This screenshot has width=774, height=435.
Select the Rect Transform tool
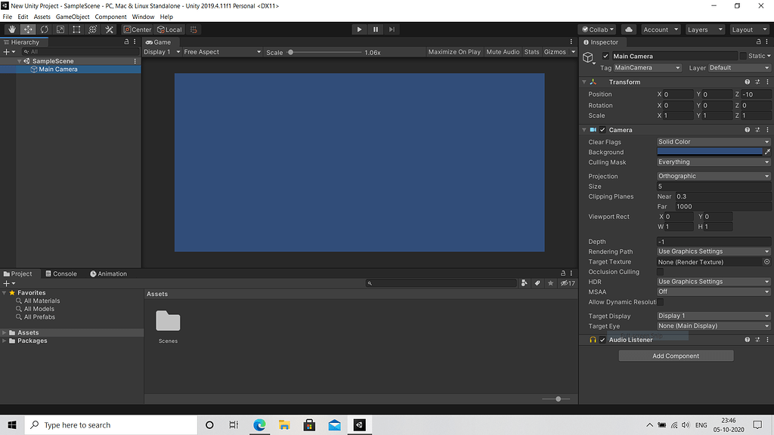pyautogui.click(x=76, y=29)
